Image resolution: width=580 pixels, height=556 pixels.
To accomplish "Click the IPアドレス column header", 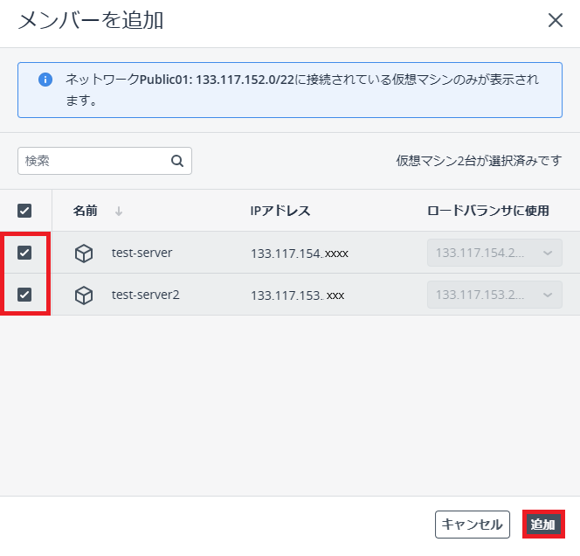I will 280,211.
